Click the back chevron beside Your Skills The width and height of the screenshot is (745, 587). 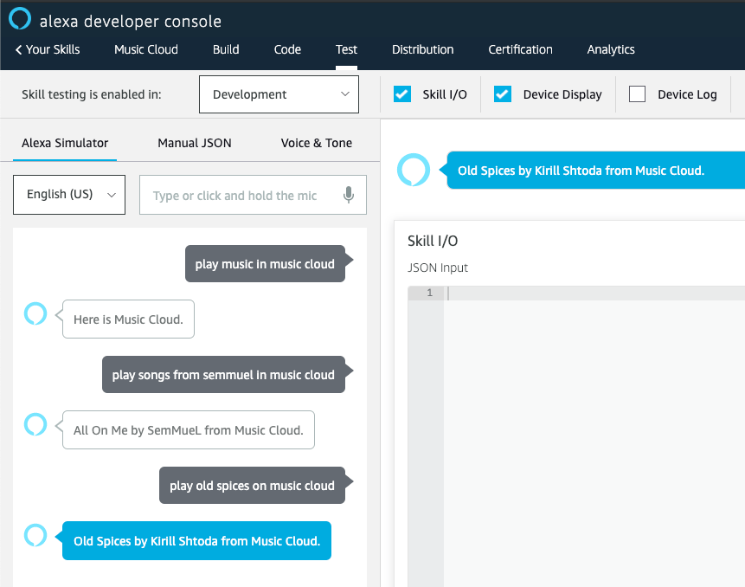(18, 49)
